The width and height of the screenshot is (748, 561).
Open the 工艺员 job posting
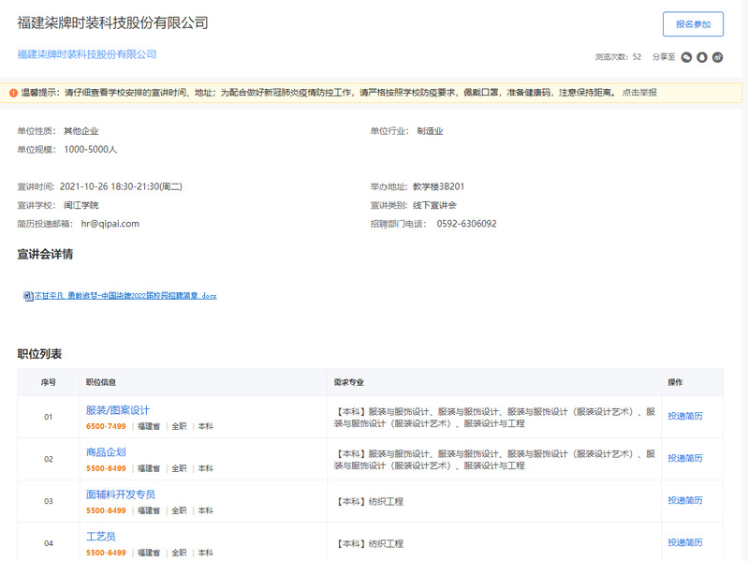[x=101, y=537]
